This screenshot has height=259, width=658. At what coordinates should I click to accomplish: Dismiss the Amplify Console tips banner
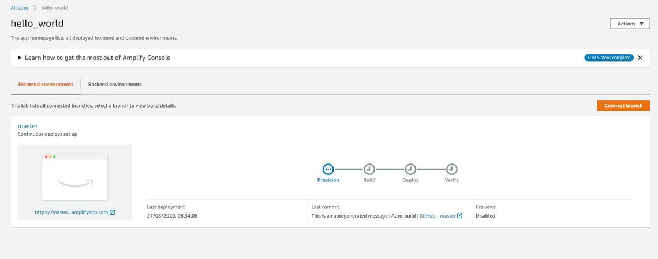[640, 58]
